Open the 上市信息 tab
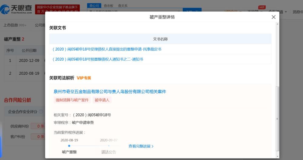Viewport: 303px width, 160px height. pos(15,25)
